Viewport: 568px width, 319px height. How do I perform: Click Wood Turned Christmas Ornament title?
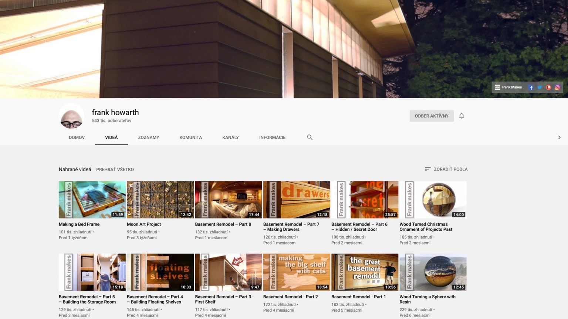426,227
